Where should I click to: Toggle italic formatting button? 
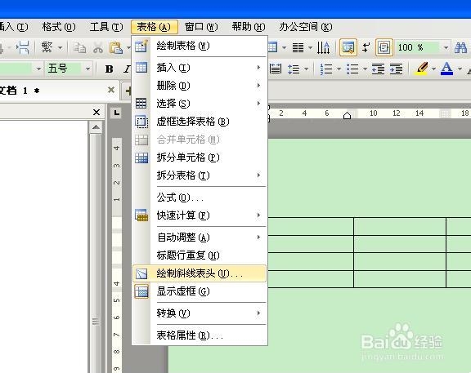(x=127, y=69)
